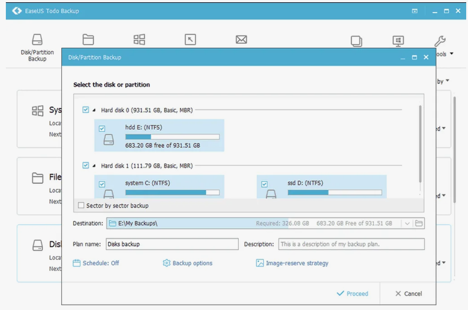Uncheck the ssd D: partition checkbox
468x310 pixels.
pos(264,184)
